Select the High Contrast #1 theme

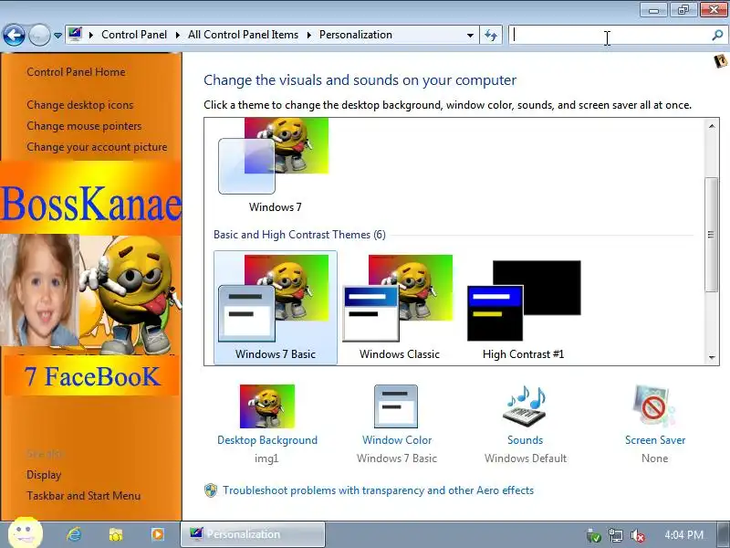pyautogui.click(x=524, y=307)
